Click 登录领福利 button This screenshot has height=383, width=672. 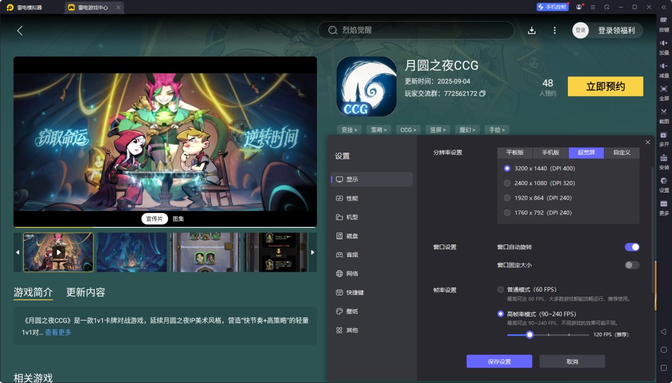(x=616, y=31)
